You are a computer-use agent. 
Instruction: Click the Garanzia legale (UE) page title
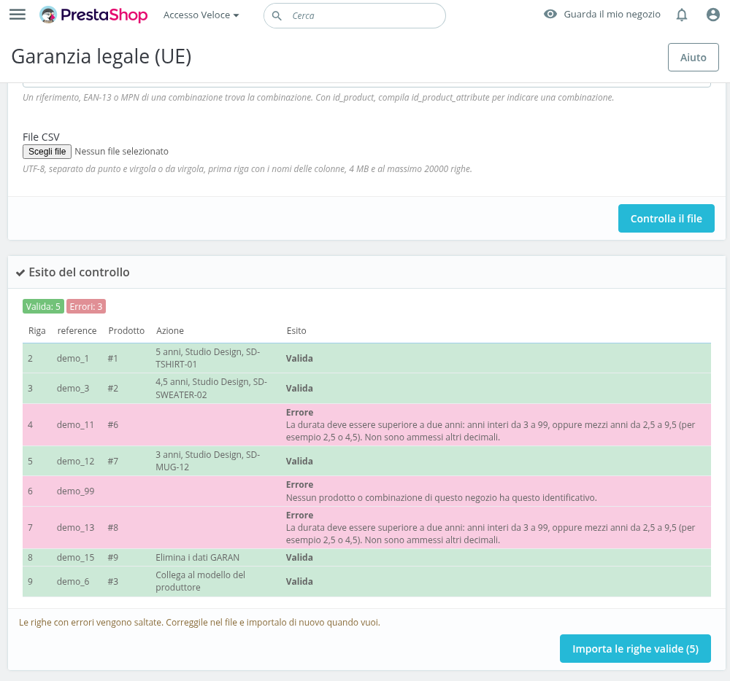(x=101, y=57)
